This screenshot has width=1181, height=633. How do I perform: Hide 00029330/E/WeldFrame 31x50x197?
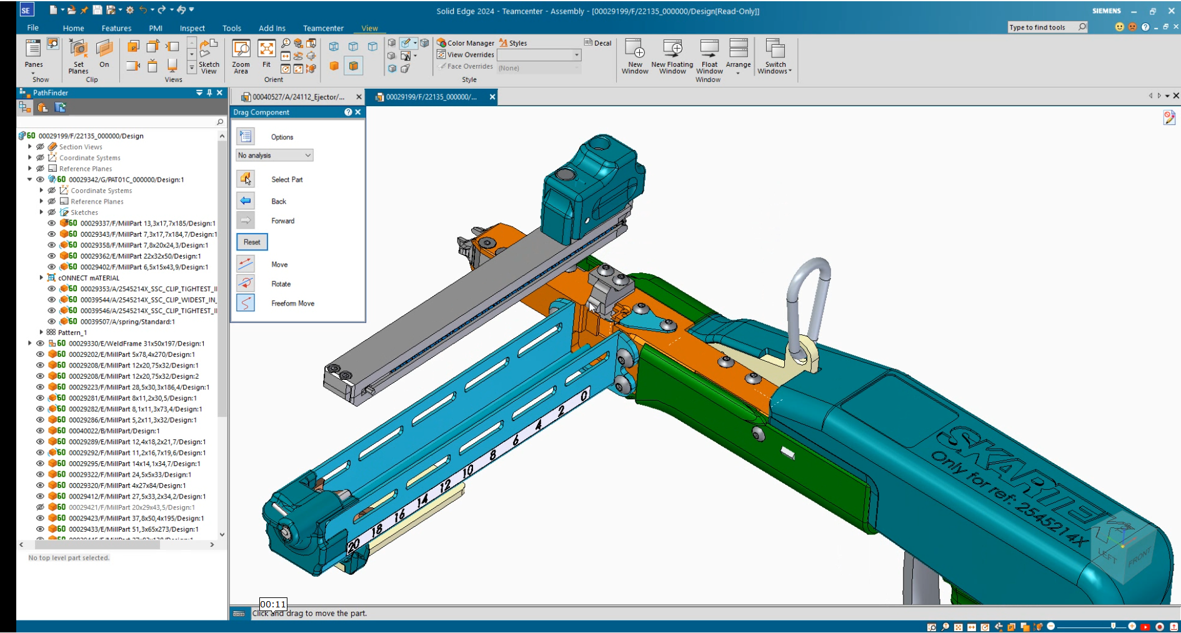(x=40, y=344)
